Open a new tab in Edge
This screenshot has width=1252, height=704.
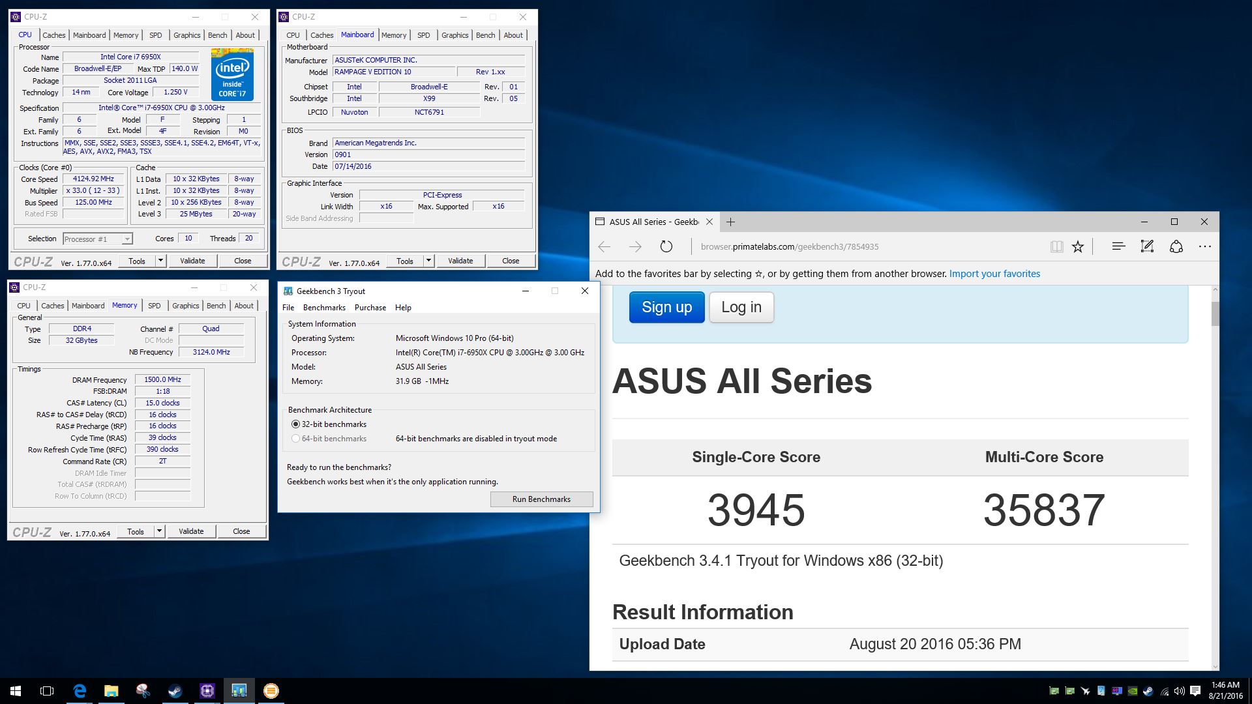tap(731, 222)
